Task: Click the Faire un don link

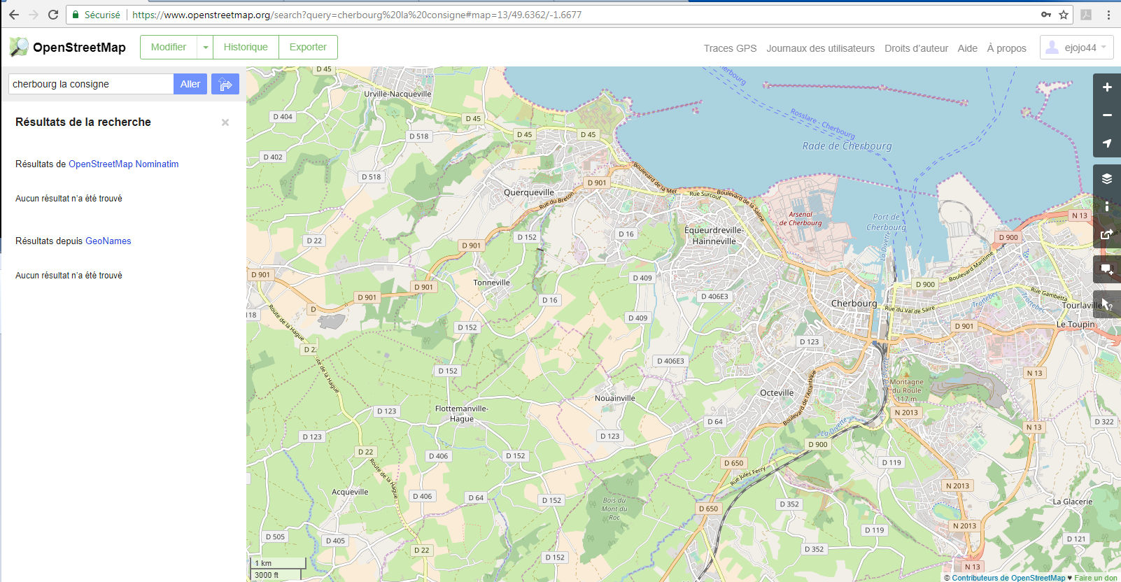Action: [x=1096, y=578]
